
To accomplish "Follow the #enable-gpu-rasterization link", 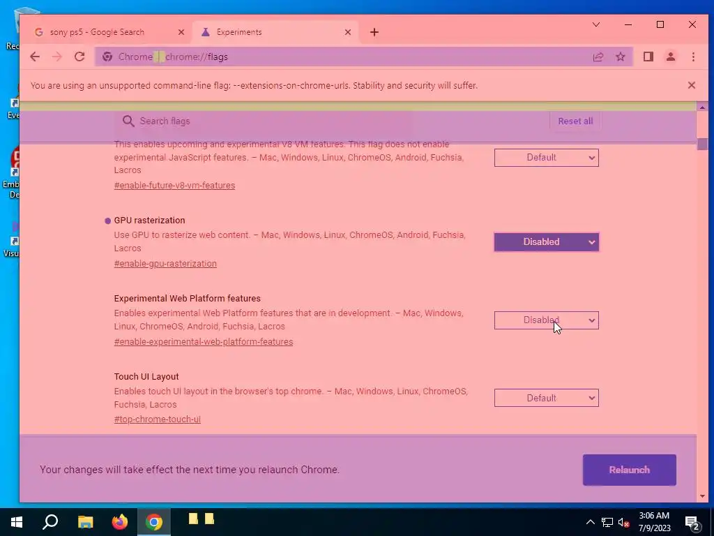I will [165, 263].
